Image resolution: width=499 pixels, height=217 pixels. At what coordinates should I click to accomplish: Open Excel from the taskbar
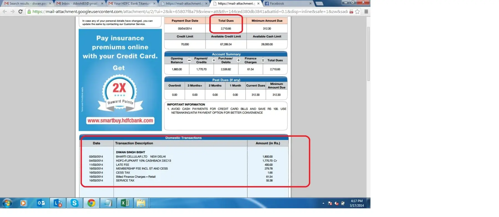pos(125,203)
